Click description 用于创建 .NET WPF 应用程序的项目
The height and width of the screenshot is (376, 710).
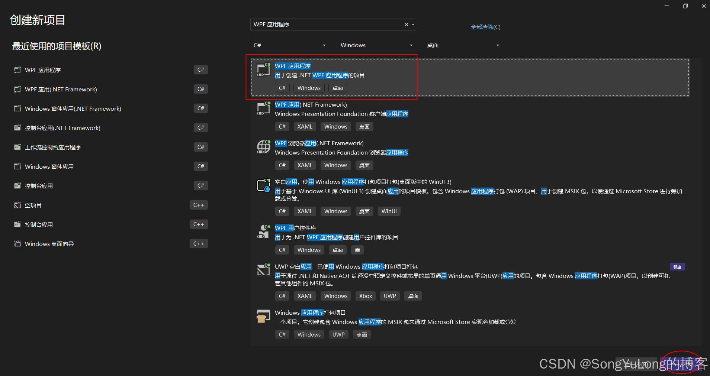click(320, 75)
